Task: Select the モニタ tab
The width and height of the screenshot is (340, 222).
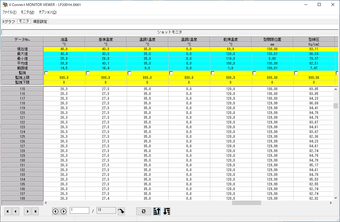Action: pyautogui.click(x=24, y=21)
